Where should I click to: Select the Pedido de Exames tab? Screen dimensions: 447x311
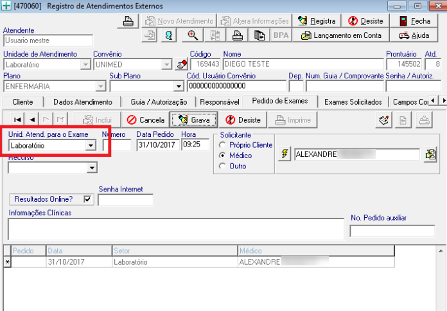point(280,101)
